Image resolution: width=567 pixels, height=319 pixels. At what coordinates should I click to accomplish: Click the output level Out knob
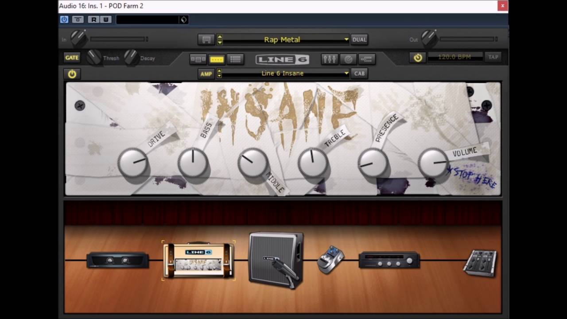click(x=429, y=39)
